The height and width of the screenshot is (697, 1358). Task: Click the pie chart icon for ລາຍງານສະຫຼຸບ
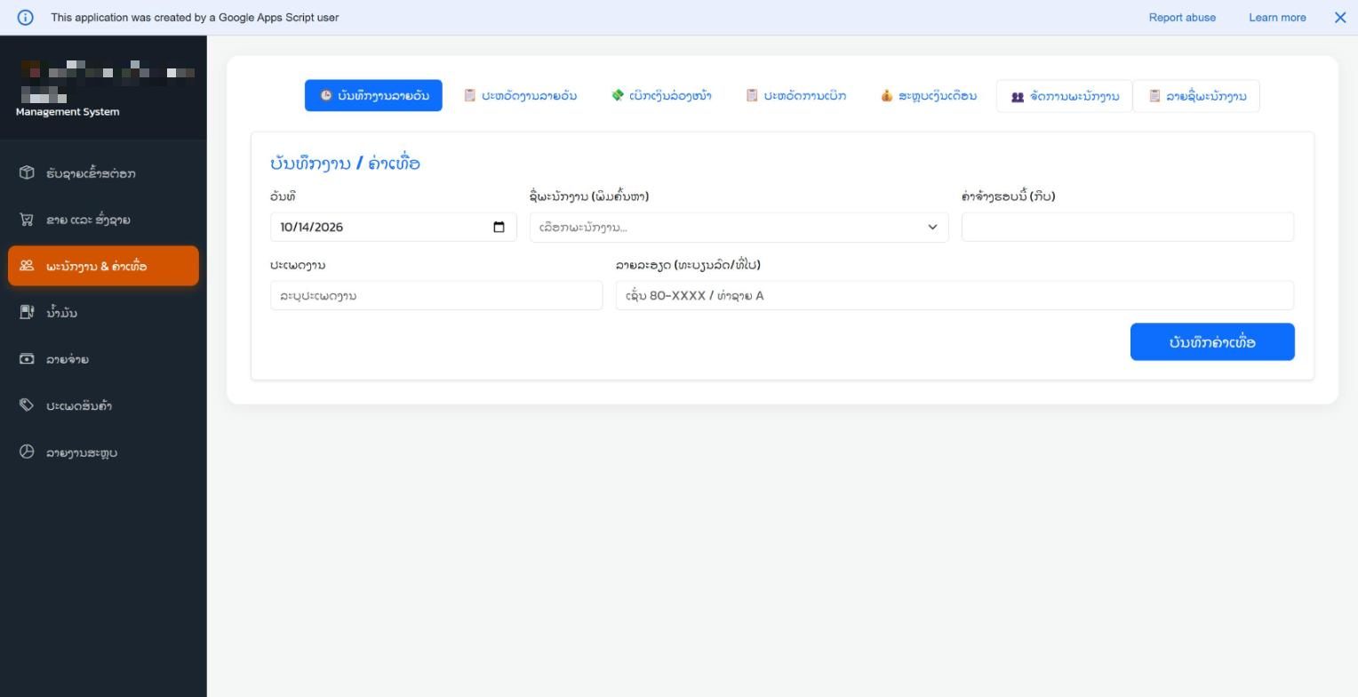[x=27, y=452]
